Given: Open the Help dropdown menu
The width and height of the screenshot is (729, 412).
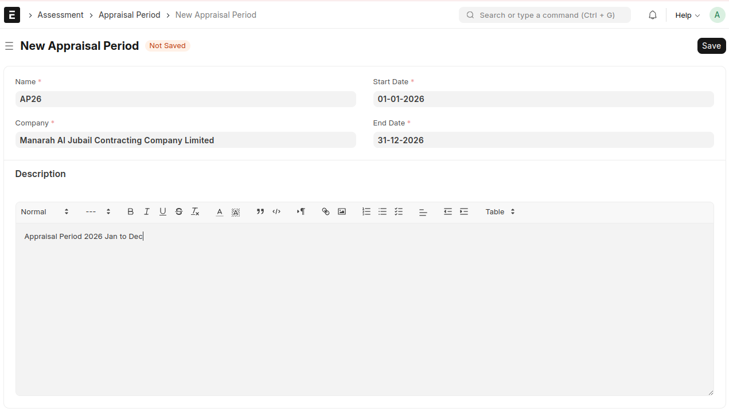Looking at the screenshot, I should pyautogui.click(x=687, y=15).
